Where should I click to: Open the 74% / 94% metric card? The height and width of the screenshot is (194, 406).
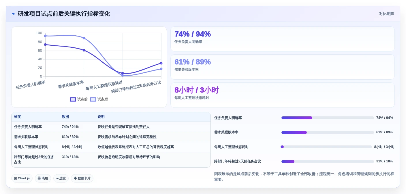pos(283,39)
